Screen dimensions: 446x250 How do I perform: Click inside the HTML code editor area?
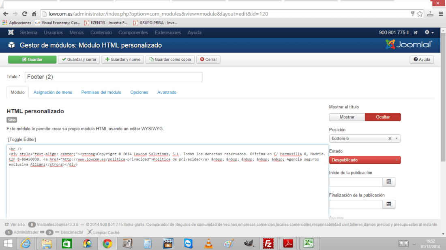(x=167, y=182)
